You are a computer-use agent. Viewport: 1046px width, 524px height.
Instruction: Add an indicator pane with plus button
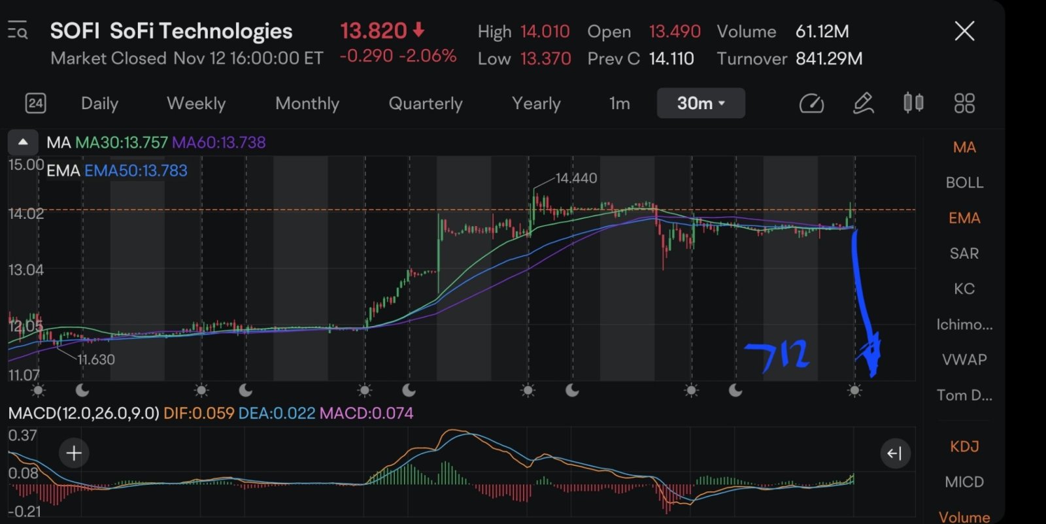pos(74,453)
